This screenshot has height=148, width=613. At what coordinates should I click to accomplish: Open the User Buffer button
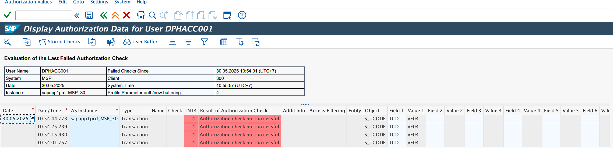(x=140, y=42)
